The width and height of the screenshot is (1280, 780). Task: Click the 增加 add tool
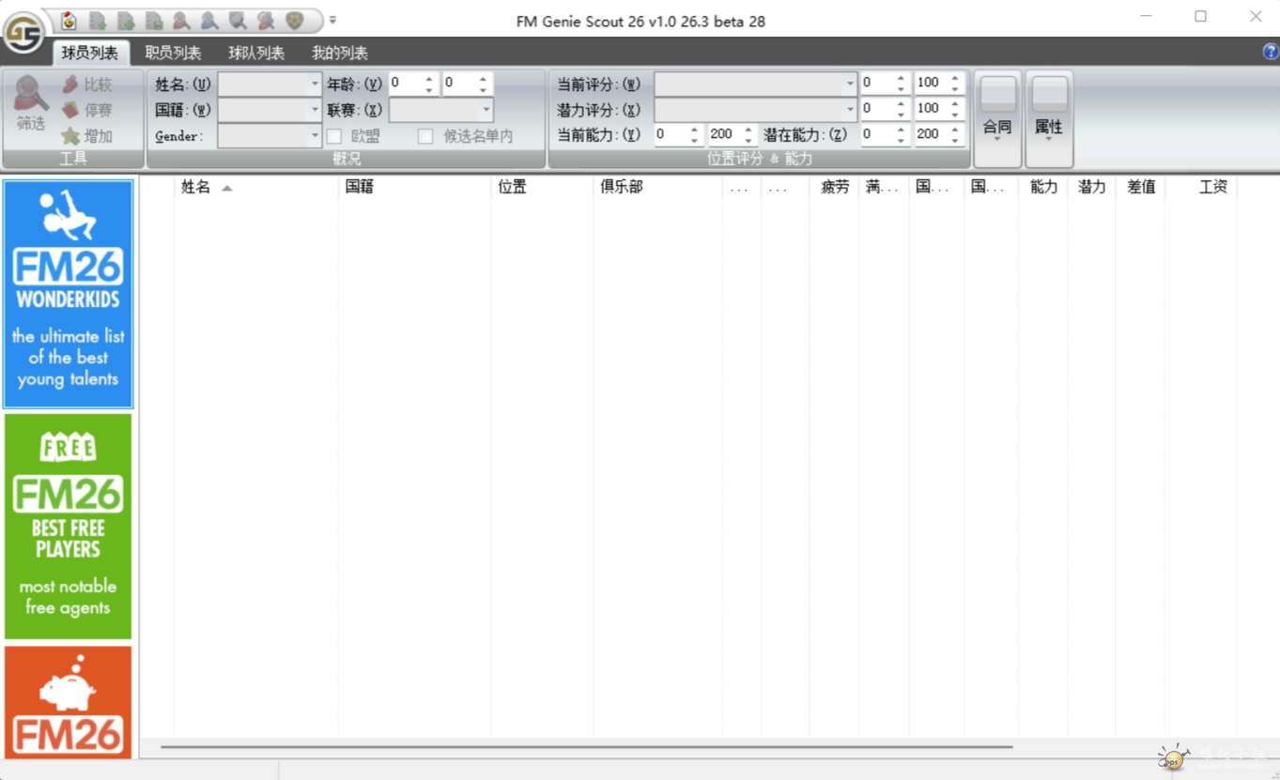(x=94, y=135)
